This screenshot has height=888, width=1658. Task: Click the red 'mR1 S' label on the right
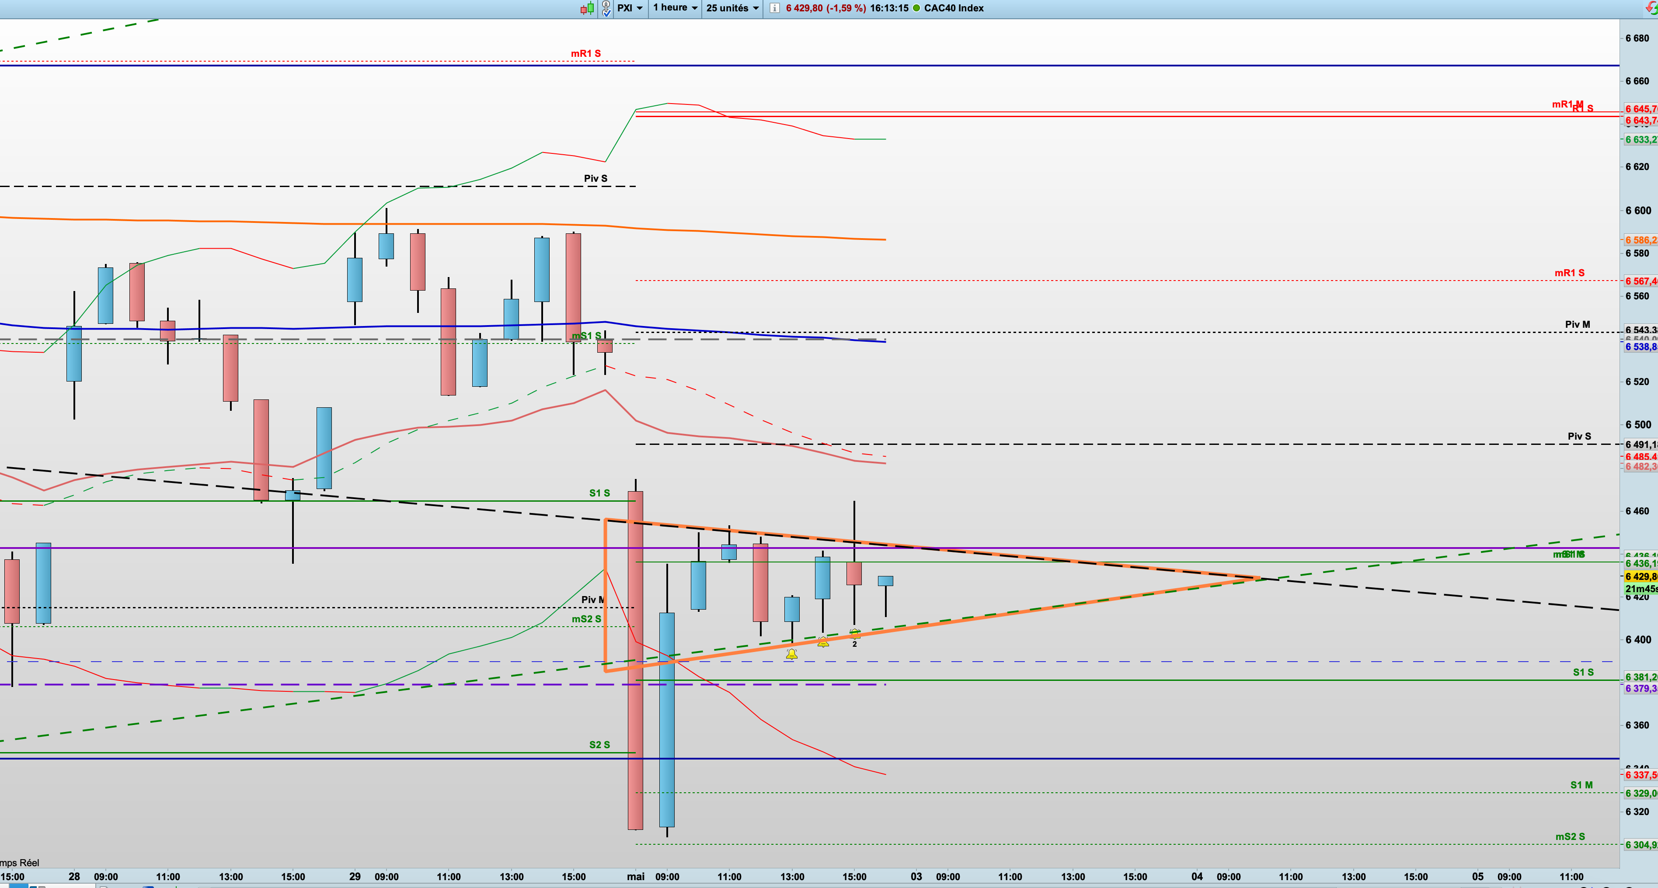point(1569,273)
